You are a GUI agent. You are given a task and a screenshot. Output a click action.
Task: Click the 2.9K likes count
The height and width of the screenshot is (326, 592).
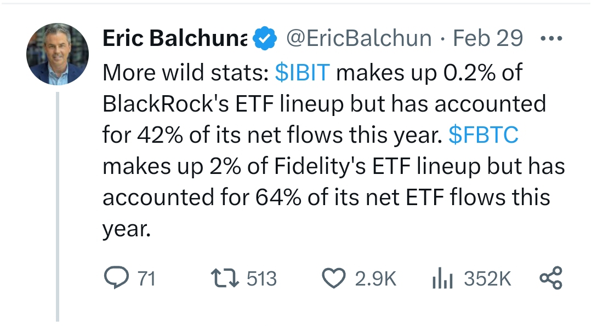pyautogui.click(x=375, y=279)
